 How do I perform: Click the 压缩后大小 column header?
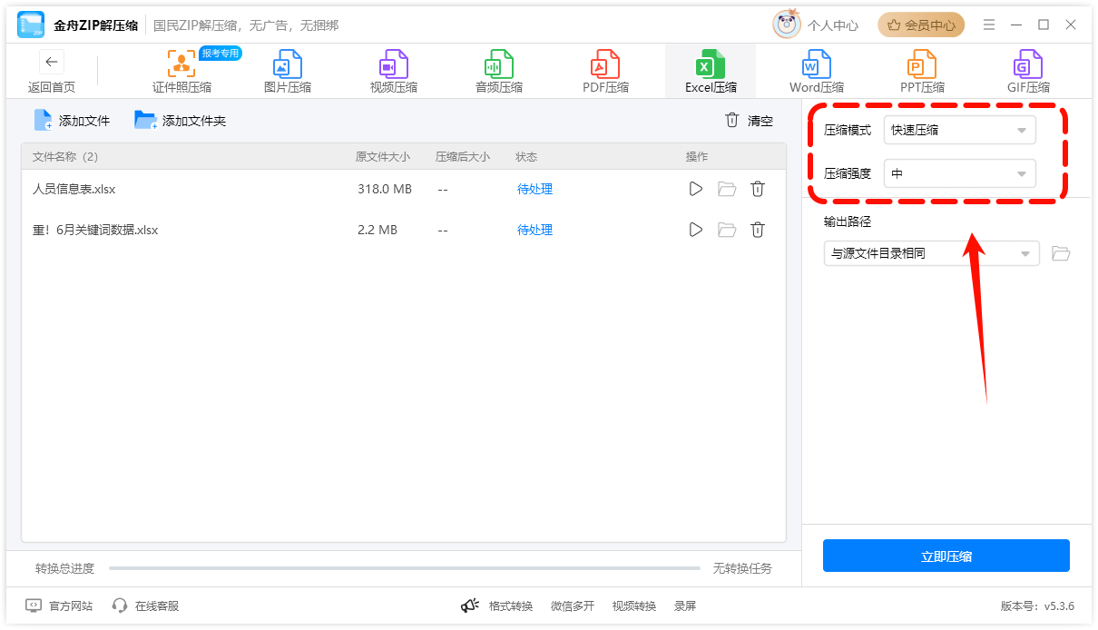[x=463, y=156]
